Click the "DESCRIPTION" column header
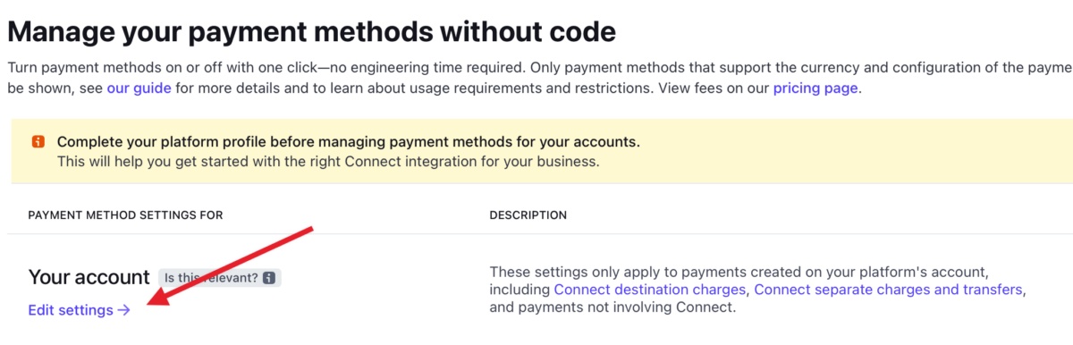This screenshot has width=1073, height=345. click(528, 215)
